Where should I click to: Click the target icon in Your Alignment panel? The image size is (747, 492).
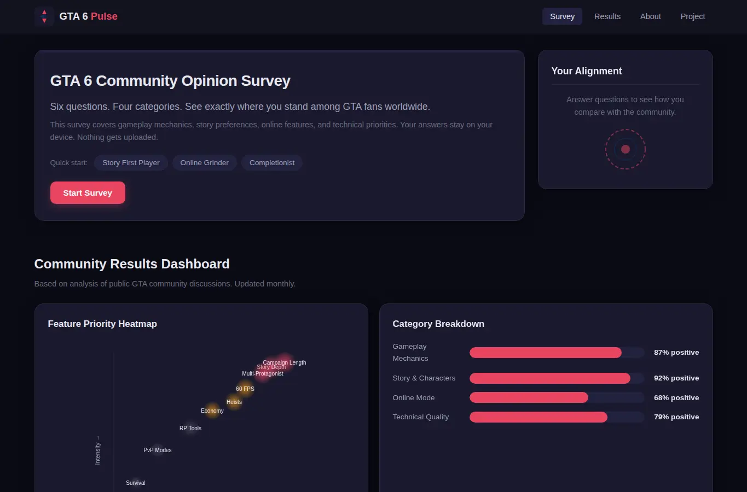(x=626, y=149)
